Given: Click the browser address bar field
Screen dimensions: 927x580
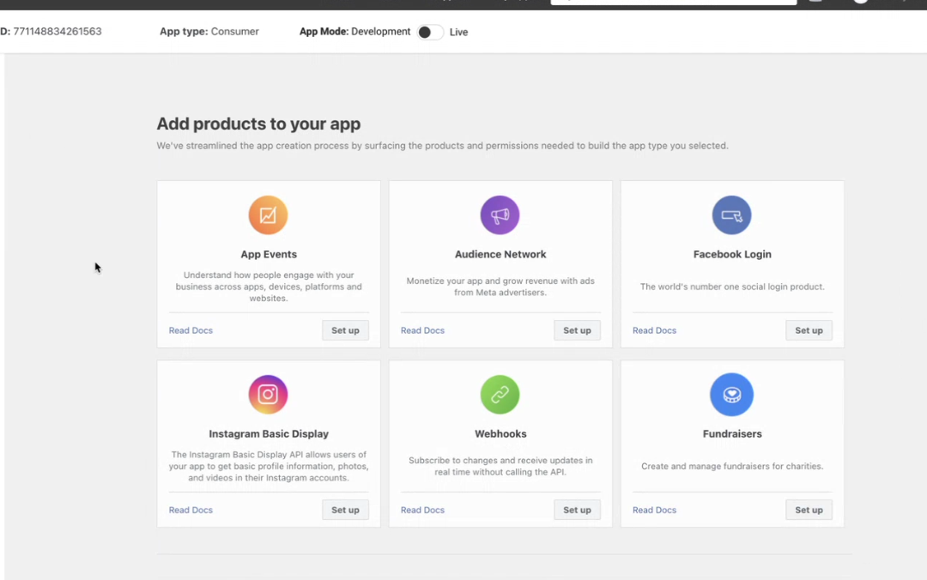Looking at the screenshot, I should [x=673, y=2].
